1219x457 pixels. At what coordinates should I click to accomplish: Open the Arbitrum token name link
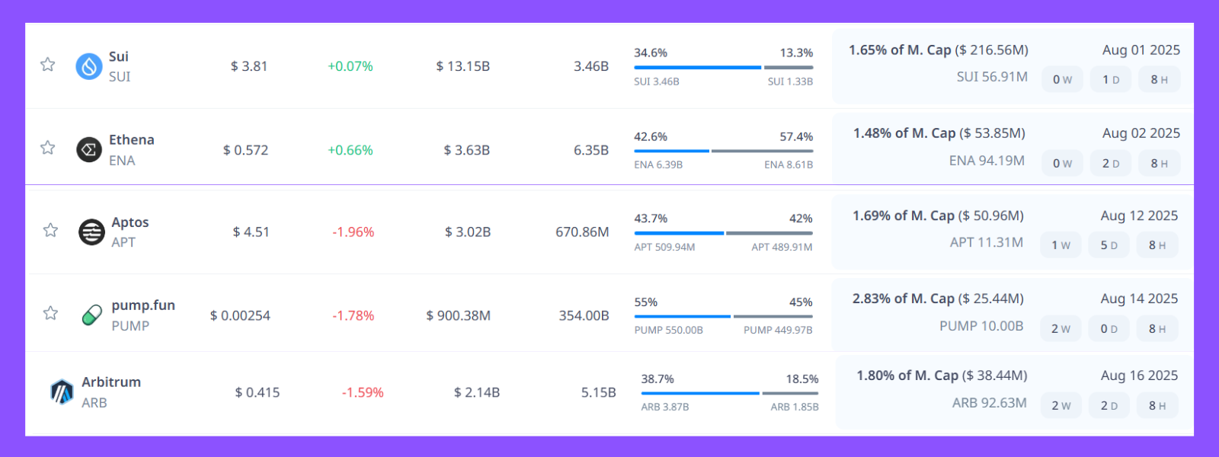pyautogui.click(x=111, y=382)
